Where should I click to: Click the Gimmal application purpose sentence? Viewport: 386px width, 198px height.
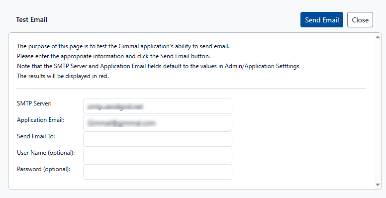click(x=123, y=46)
